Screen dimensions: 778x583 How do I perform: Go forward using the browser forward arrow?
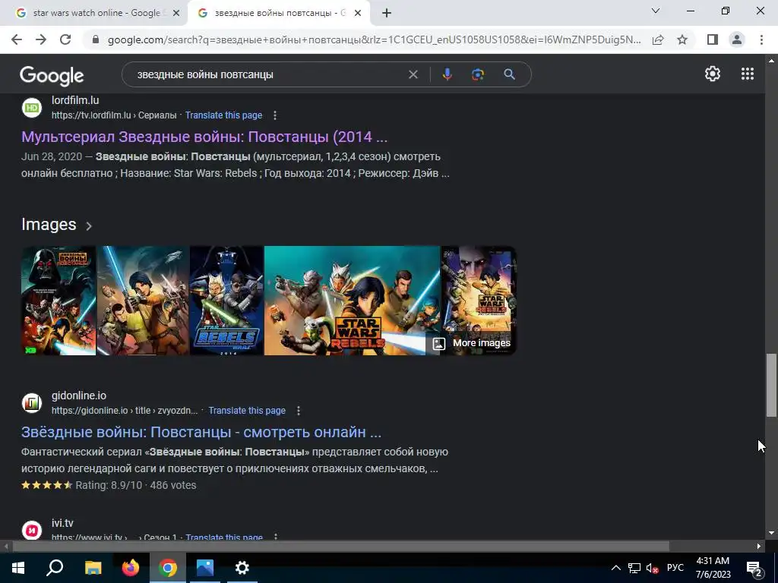click(41, 39)
